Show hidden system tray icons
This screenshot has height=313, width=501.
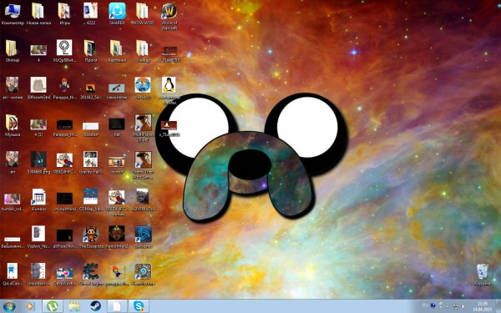448,306
